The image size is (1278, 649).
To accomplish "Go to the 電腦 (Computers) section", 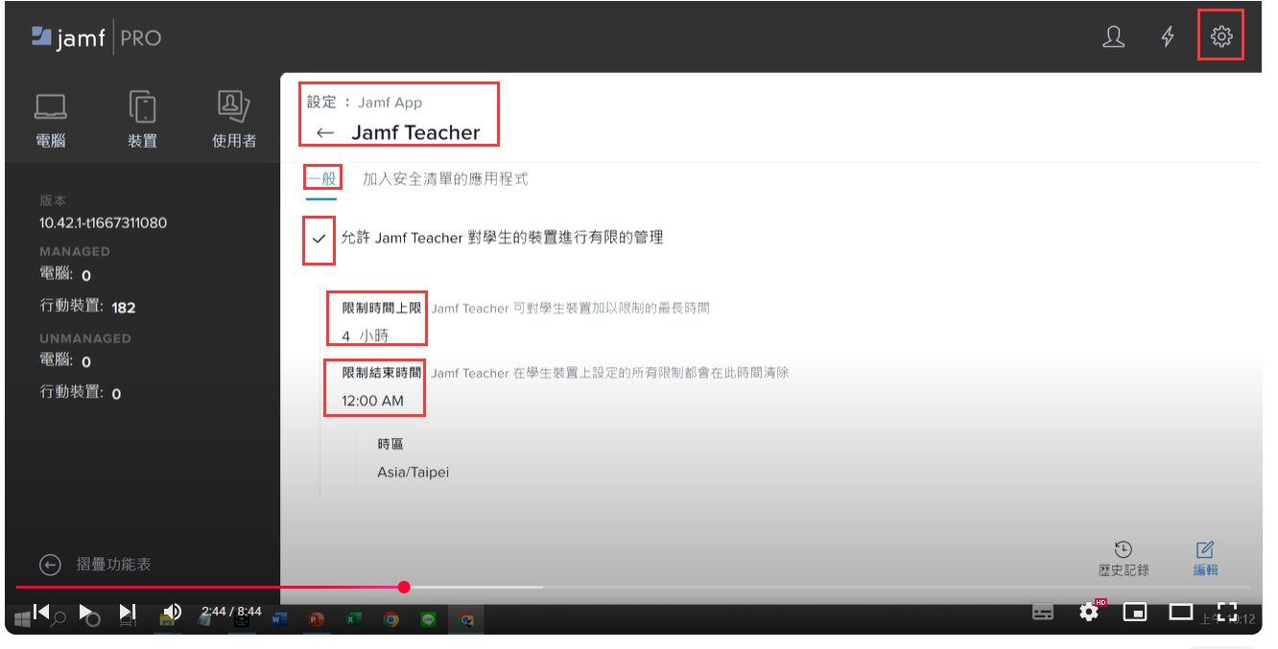I will (51, 120).
